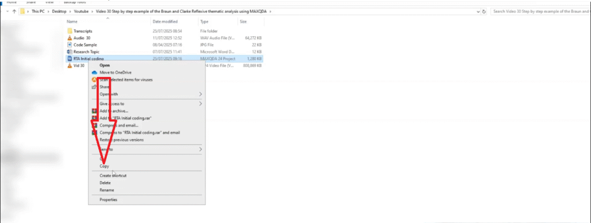This screenshot has width=591, height=223.
Task: Sort files by the Size column header
Action: tap(243, 22)
